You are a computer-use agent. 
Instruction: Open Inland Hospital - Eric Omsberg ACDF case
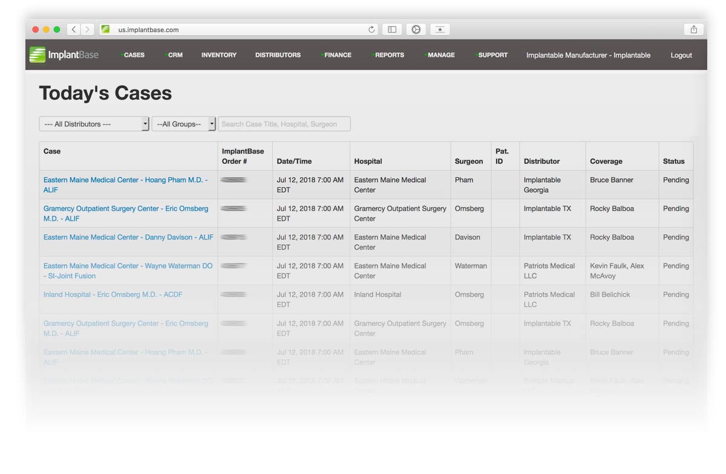click(113, 295)
